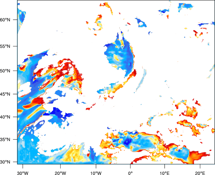Click the 45°N latitude label
The image size is (215, 175).
point(5,94)
